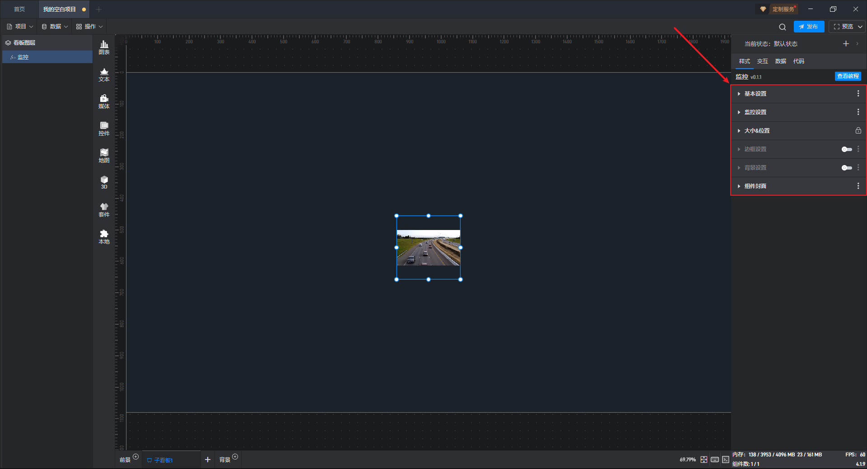Open the 控件 controls component category
Viewport: 867px width, 469px height.
pyautogui.click(x=104, y=129)
